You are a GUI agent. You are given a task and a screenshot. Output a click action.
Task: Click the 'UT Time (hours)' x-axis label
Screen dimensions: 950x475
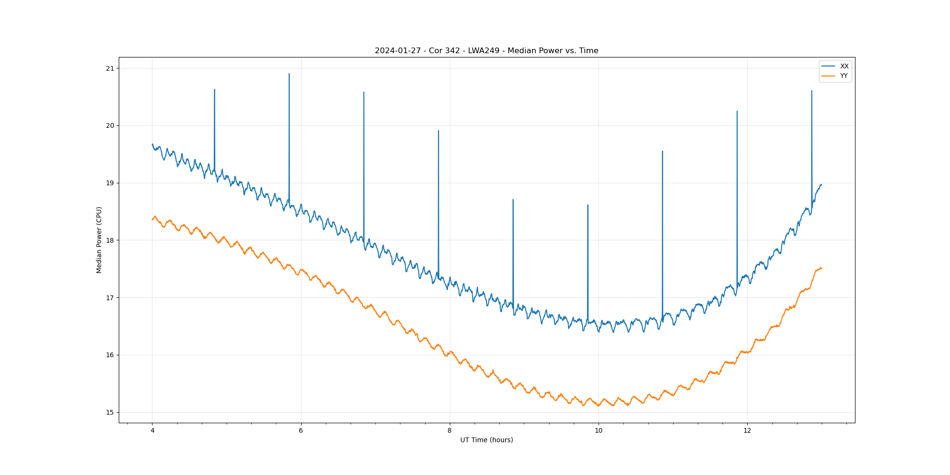tap(486, 440)
